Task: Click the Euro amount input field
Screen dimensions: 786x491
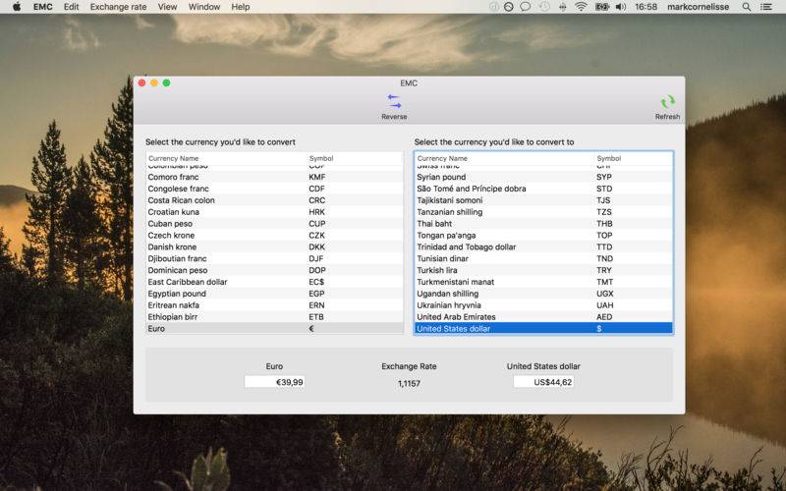Action: 274,382
